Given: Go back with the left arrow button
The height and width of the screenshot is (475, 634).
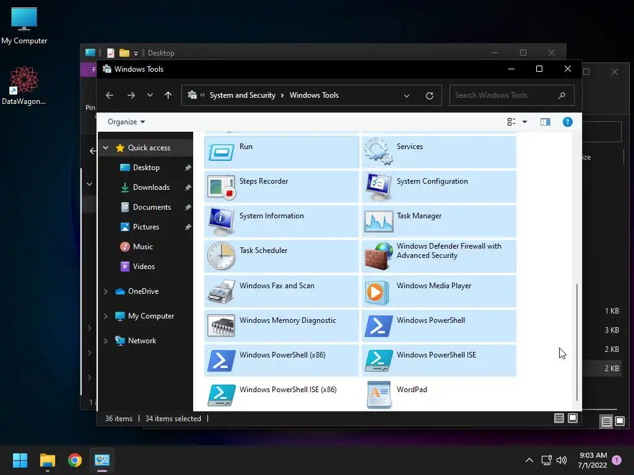Looking at the screenshot, I should coord(110,95).
